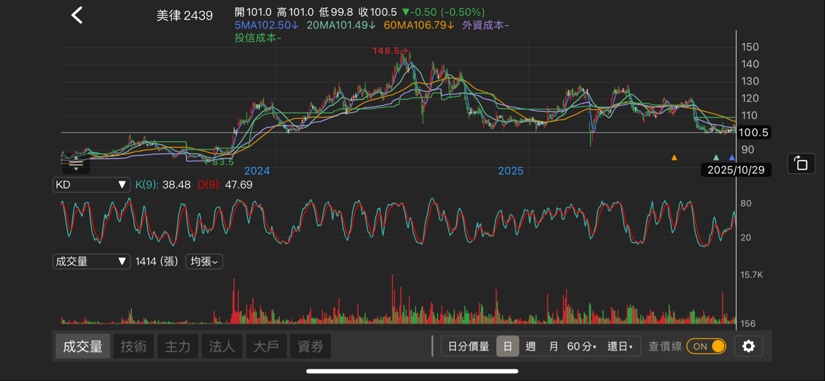Select the 月 monthly period
This screenshot has height=381, width=825.
click(x=553, y=346)
